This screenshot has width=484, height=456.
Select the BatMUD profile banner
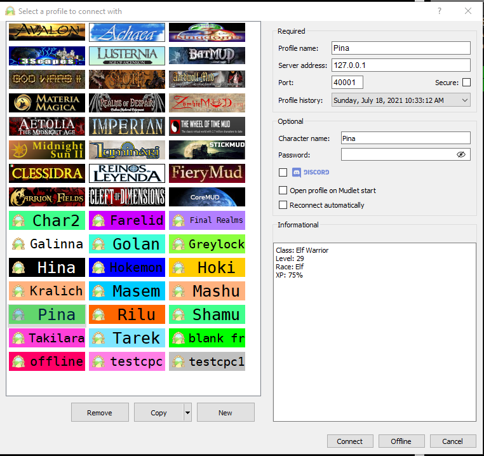point(207,56)
